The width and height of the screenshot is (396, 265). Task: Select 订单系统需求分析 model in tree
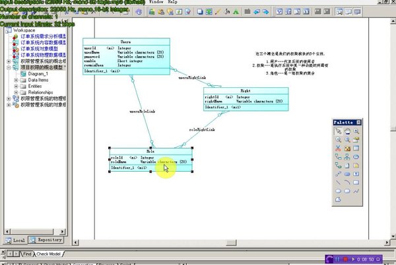click(43, 36)
